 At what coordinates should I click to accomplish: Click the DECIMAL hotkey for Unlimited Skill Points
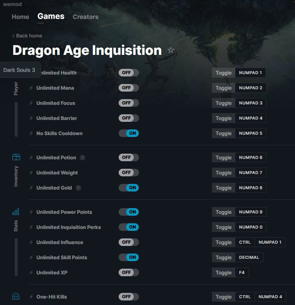pyautogui.click(x=249, y=258)
